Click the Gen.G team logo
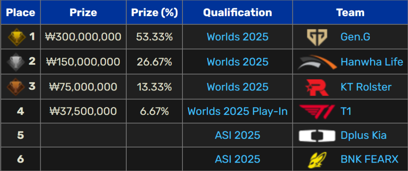Viewport: 408px width, 171px height. 317,37
